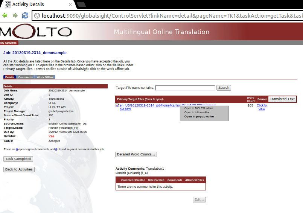Screen dimensions: 303x213
Task: Click the job title heading text
Action: 35,53
